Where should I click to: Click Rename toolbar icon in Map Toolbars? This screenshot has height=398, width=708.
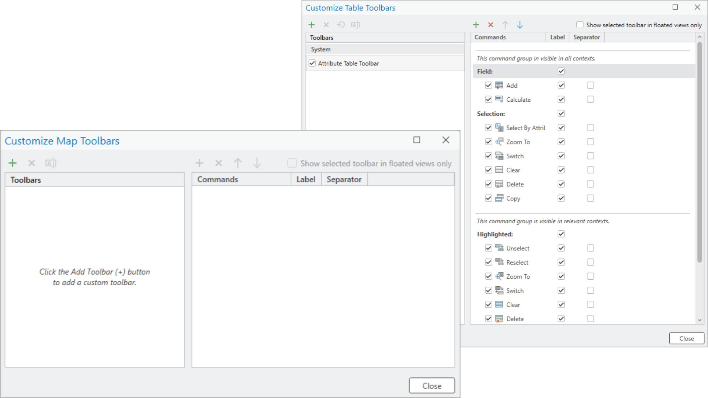click(51, 163)
